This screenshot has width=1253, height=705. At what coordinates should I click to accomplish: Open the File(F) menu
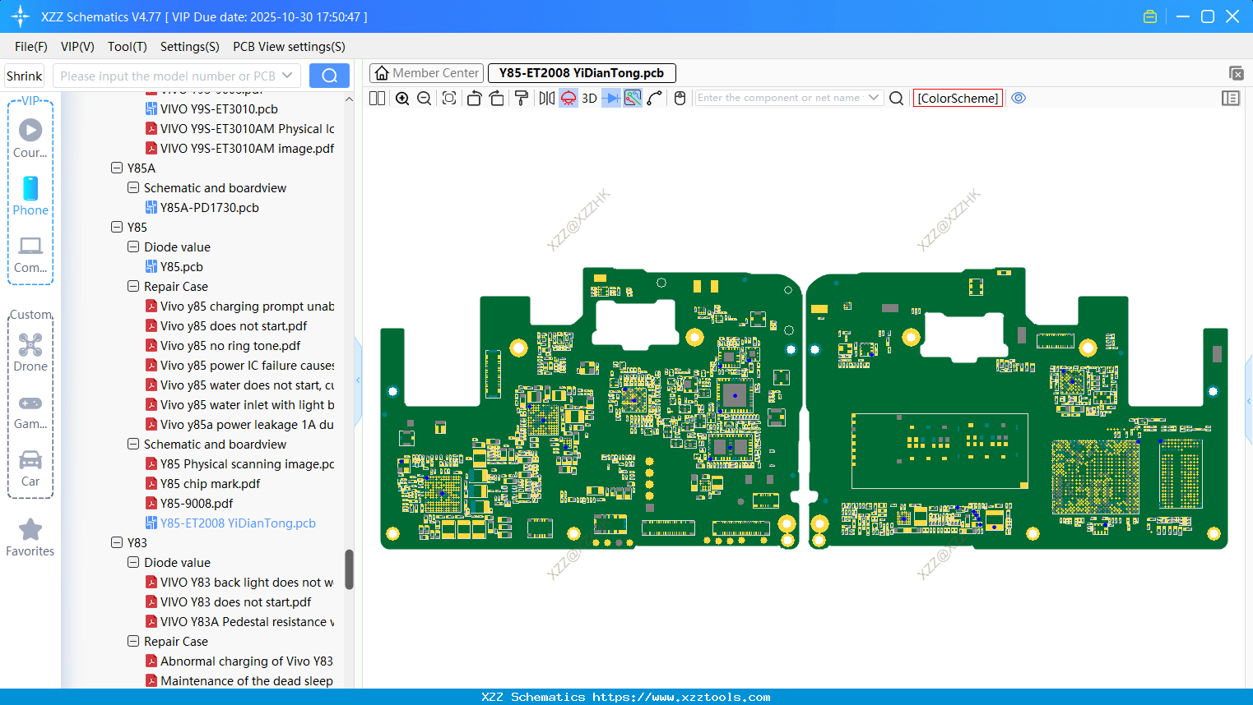coord(31,47)
